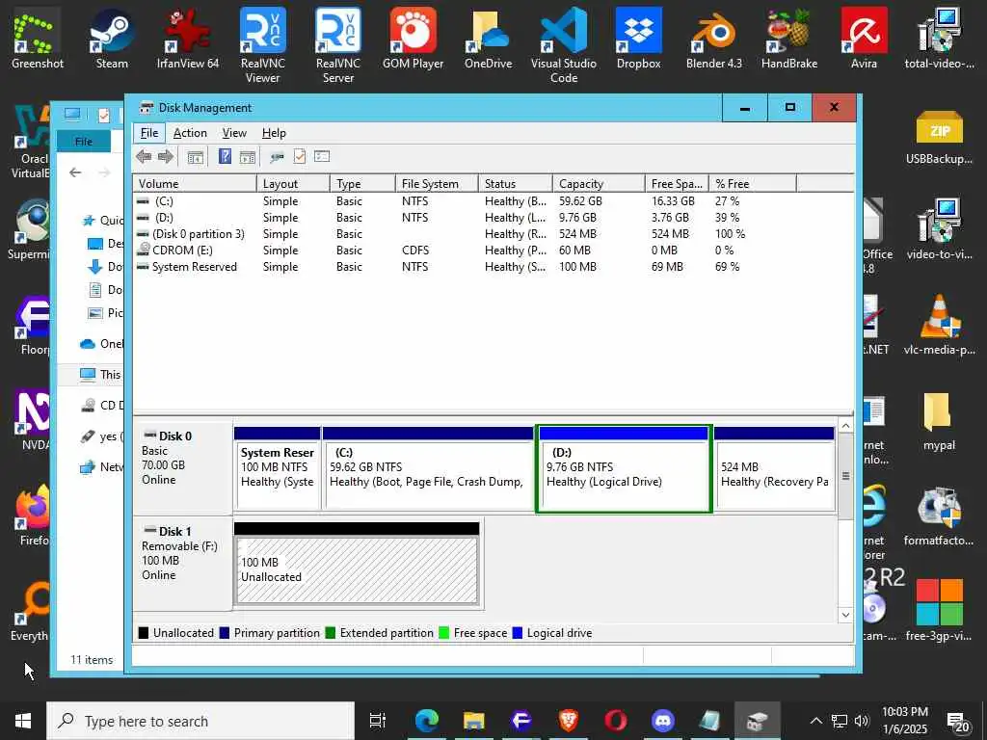The image size is (987, 740).
Task: Click the Back arrow in Disk Management toolbar
Action: click(x=144, y=157)
